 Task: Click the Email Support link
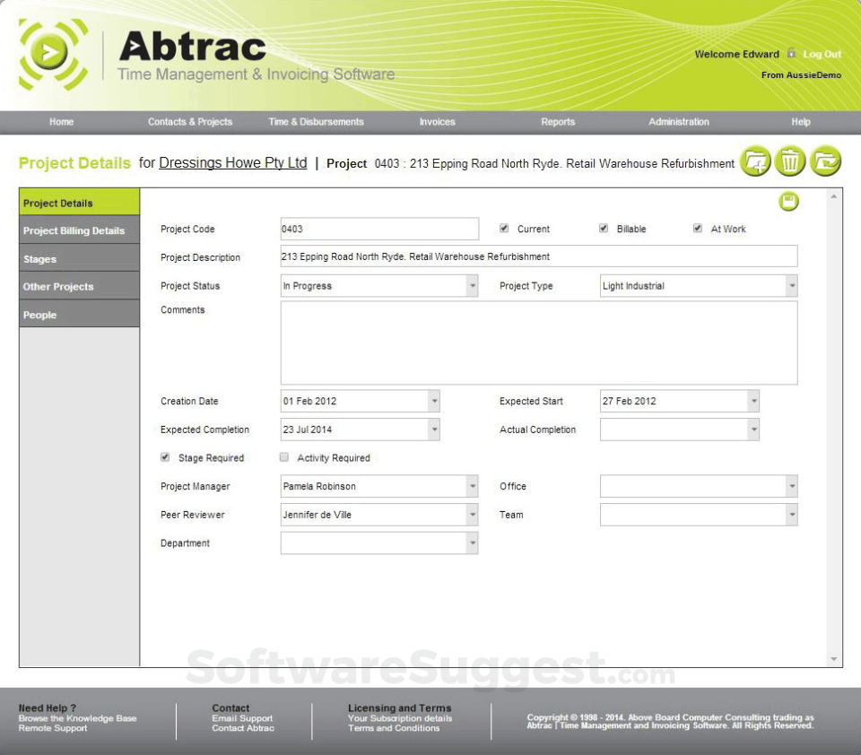tap(242, 718)
